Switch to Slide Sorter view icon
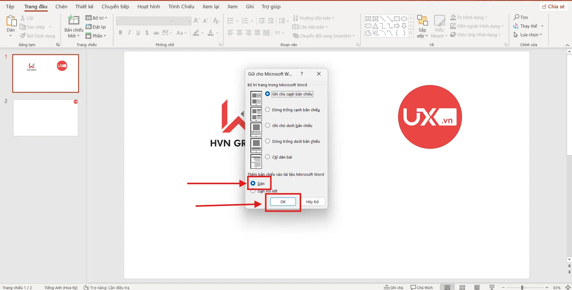Screen dimensions: 572x290 (x=462, y=287)
